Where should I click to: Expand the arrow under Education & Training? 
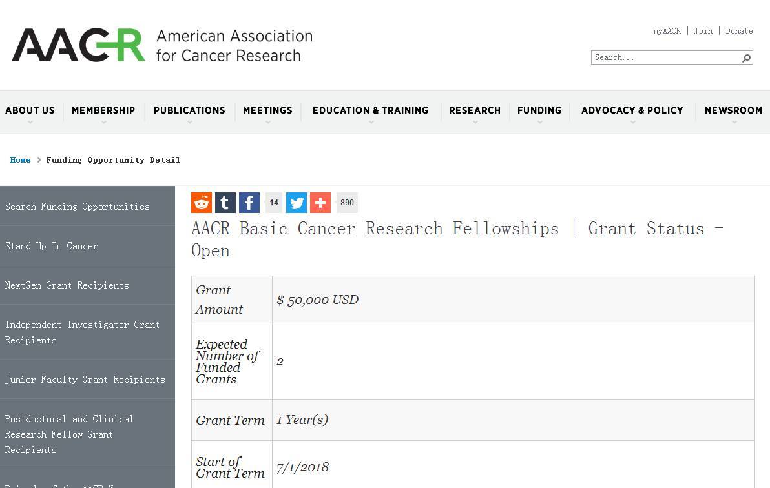371,122
